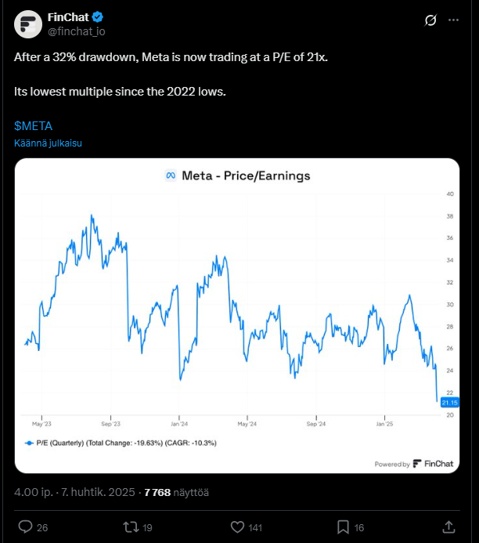Open the $META cashtag link
This screenshot has height=543, width=479.
click(33, 125)
